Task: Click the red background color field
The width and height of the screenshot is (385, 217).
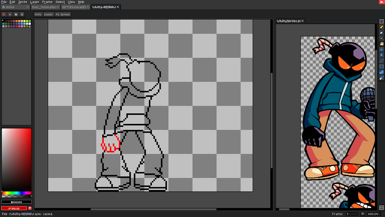Action: [x=14, y=208]
